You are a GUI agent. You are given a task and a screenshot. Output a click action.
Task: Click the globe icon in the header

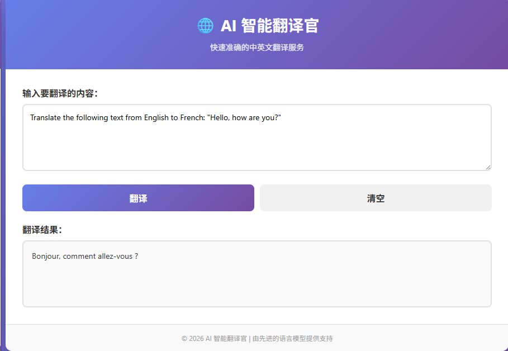coord(205,26)
